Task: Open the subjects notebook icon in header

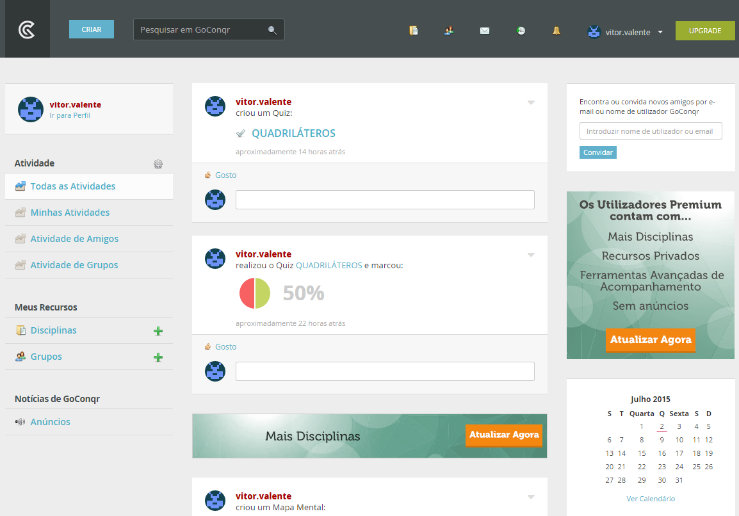Action: point(413,31)
